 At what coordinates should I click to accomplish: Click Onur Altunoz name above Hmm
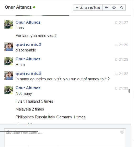point(28,59)
